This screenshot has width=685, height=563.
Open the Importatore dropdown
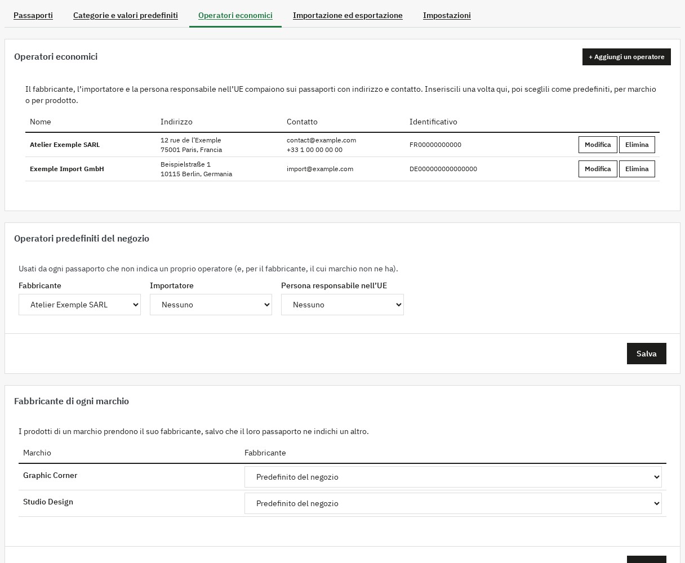click(x=211, y=305)
